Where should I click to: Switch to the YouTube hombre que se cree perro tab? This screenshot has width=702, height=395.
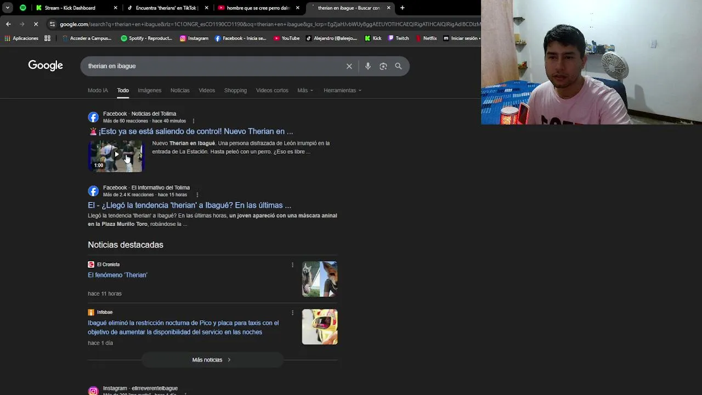coord(258,8)
